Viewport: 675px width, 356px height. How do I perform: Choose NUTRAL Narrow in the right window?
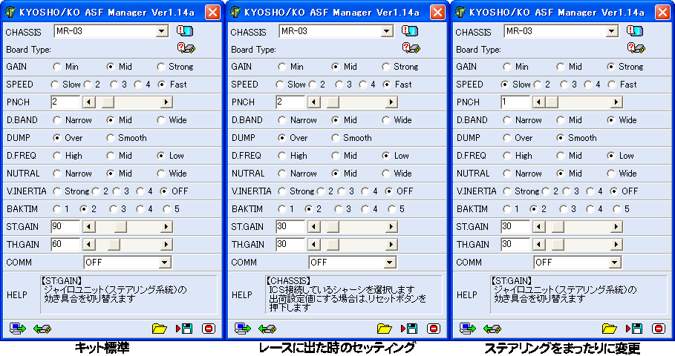pos(507,174)
